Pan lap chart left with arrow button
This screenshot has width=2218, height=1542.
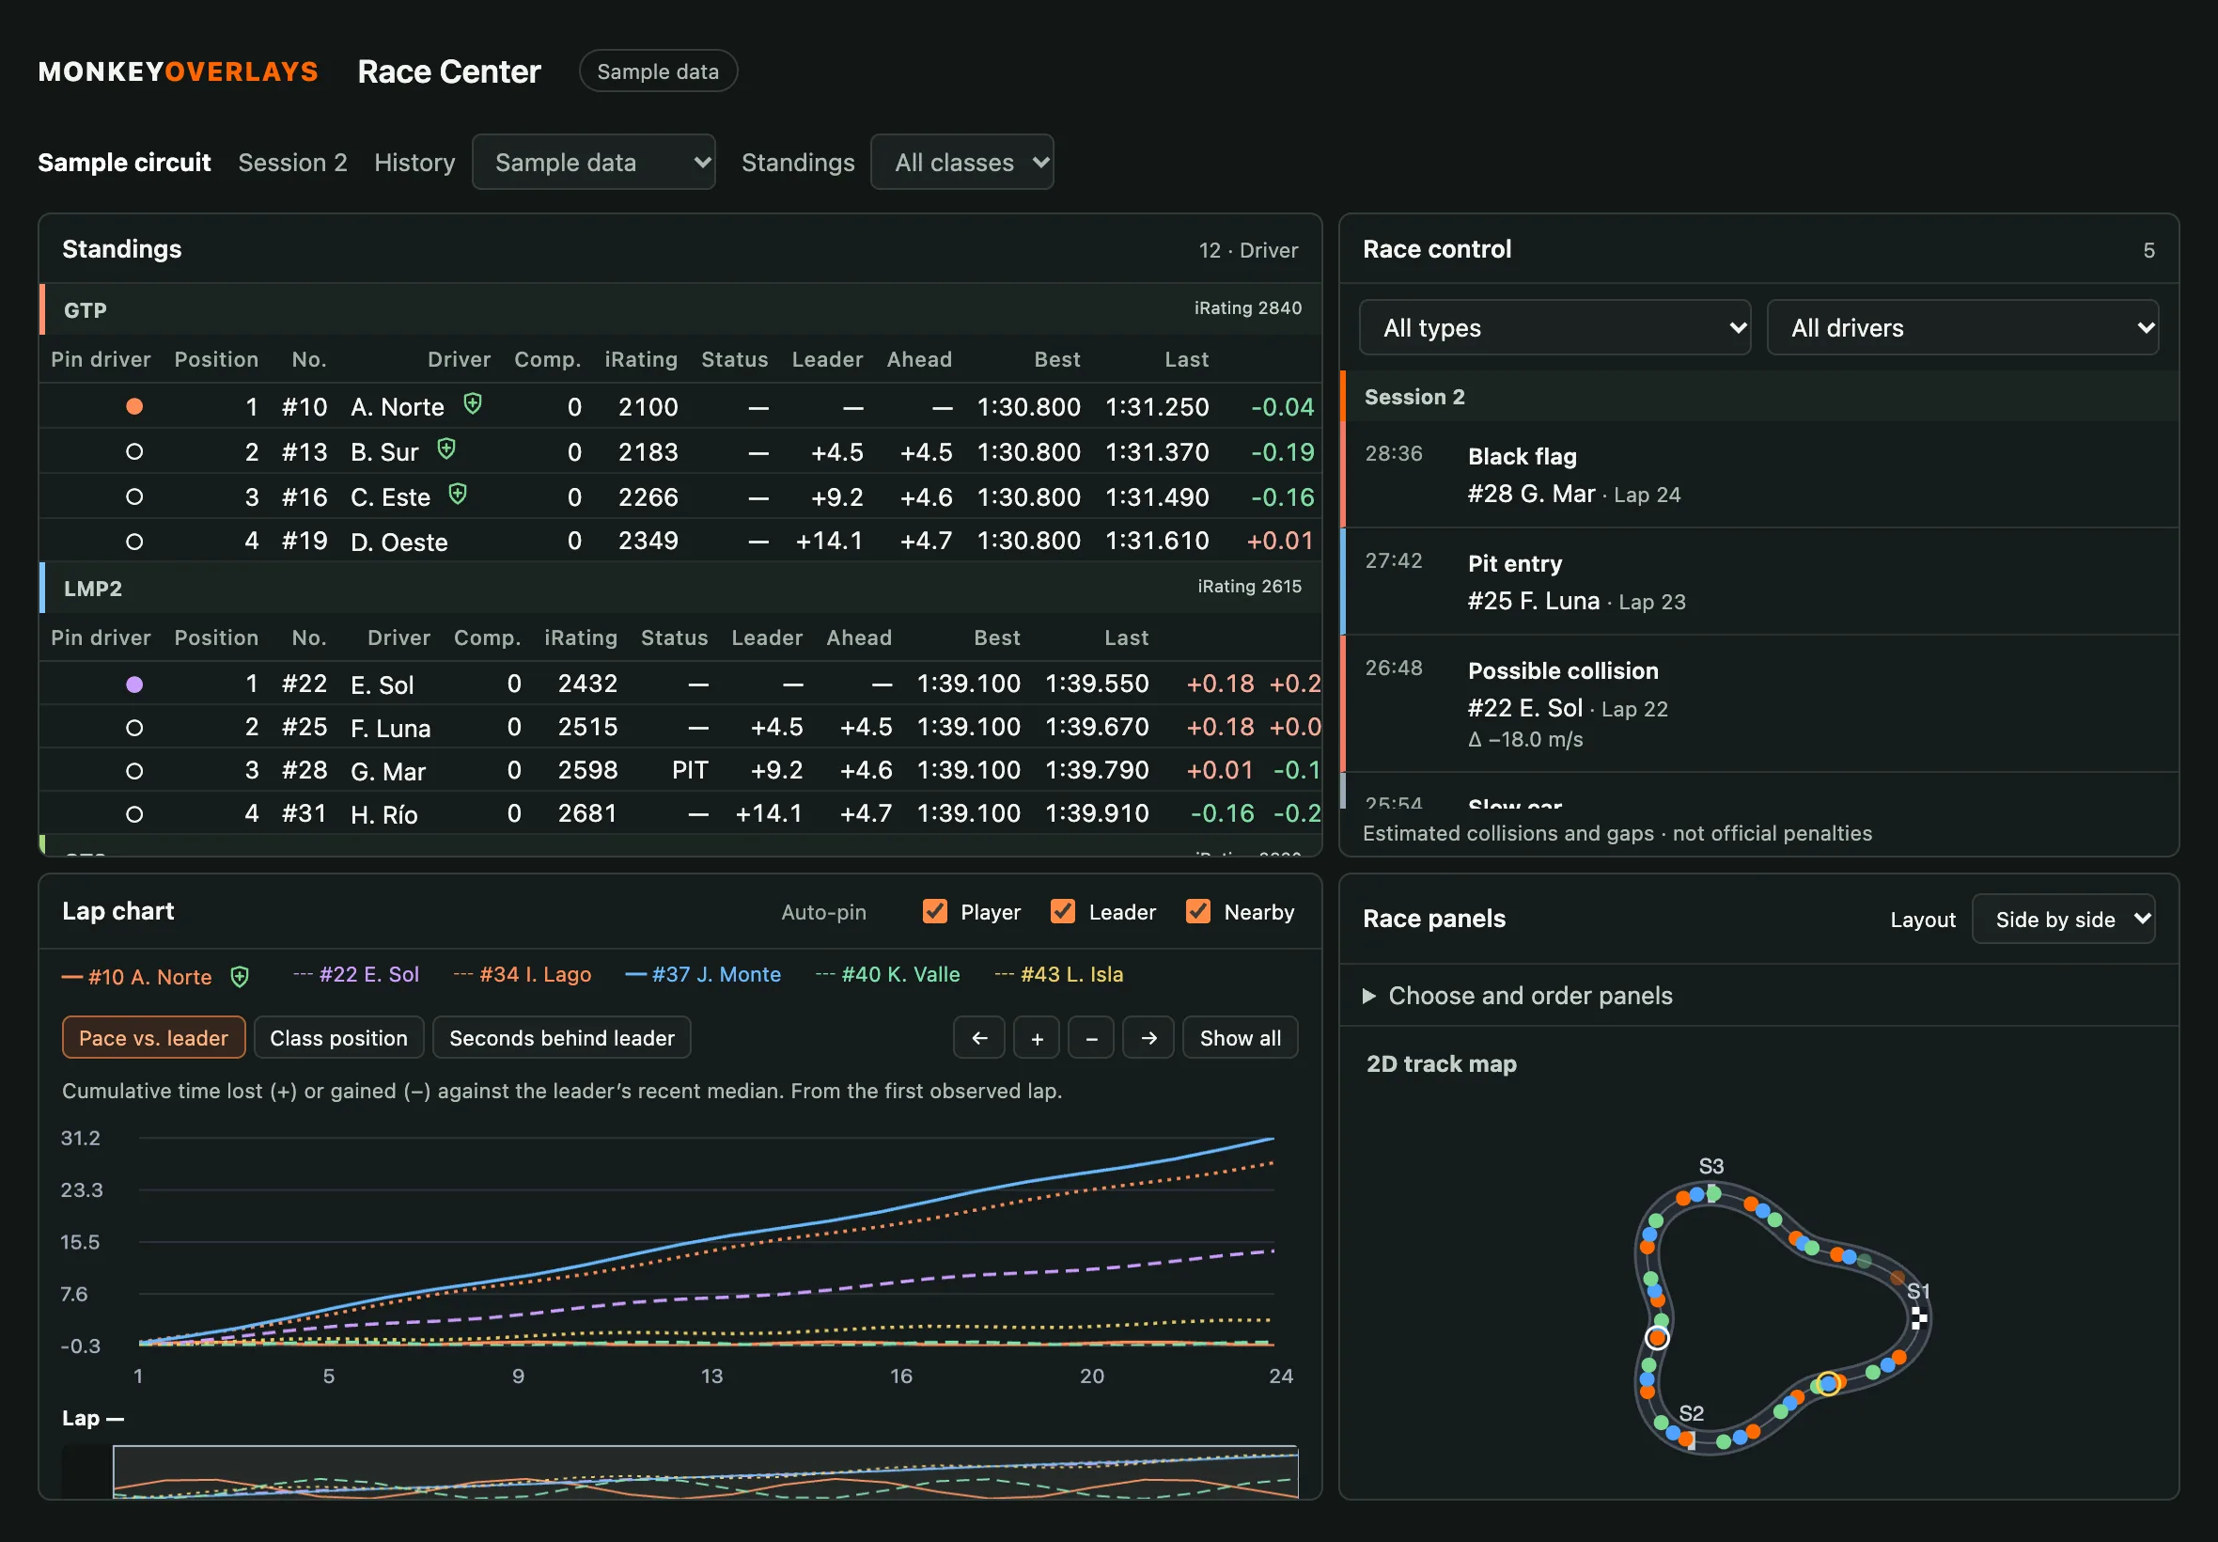979,1038
